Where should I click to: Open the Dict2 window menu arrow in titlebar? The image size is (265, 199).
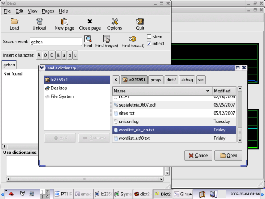pos(3,3)
